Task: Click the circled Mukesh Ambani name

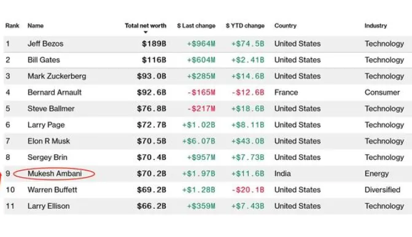Action: click(55, 173)
